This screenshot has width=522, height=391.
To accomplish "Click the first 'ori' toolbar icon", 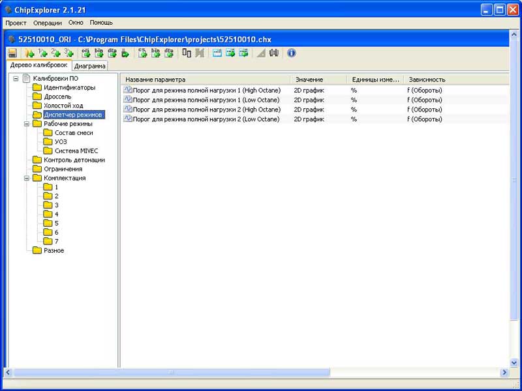I will (x=86, y=53).
